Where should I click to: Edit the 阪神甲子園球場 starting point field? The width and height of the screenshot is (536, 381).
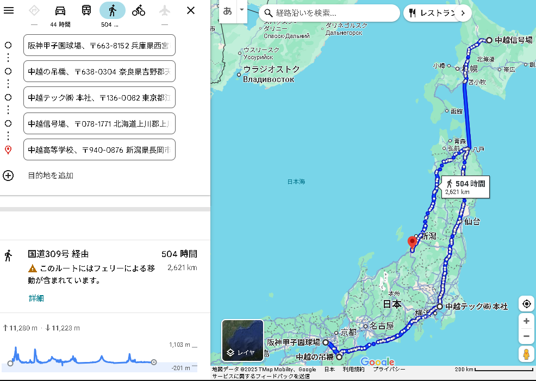(99, 45)
